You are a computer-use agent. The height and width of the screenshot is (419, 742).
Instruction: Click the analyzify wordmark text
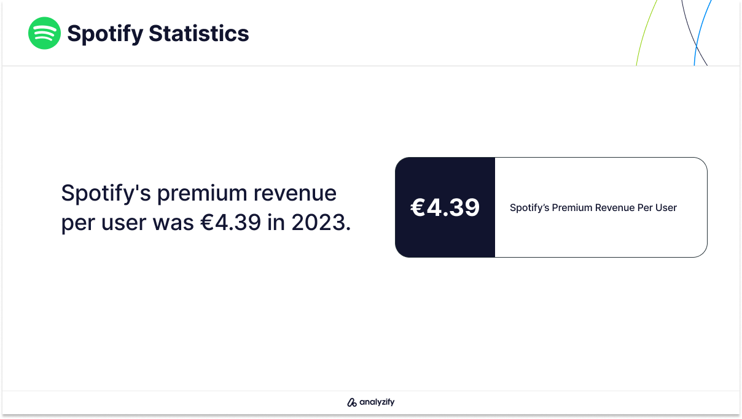pyautogui.click(x=376, y=402)
